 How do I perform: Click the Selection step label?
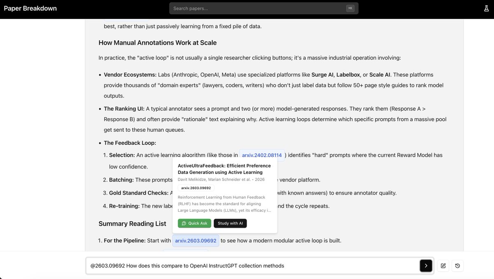coord(122,155)
